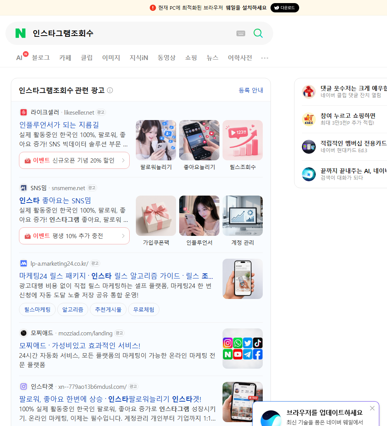387x426 pixels.
Task: Click 광고 badge next to likeseller.net
Action: pyautogui.click(x=101, y=112)
